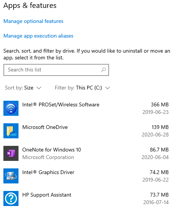Click the HP Support Assistant icon
The image size is (174, 209).
coord(11,198)
